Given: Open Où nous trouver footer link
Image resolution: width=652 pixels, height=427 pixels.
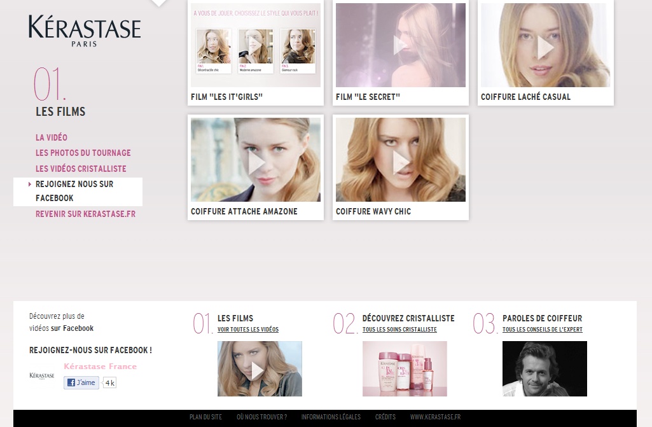Looking at the screenshot, I should click(x=262, y=417).
